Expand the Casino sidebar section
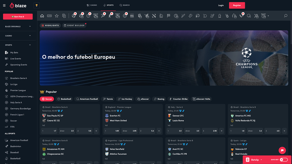 tap(18, 35)
